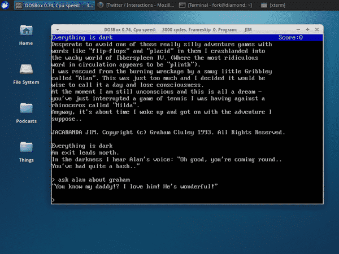The image size is (339, 254).
Task: Click the 'ask alan about graham' command text
Action: (94, 179)
